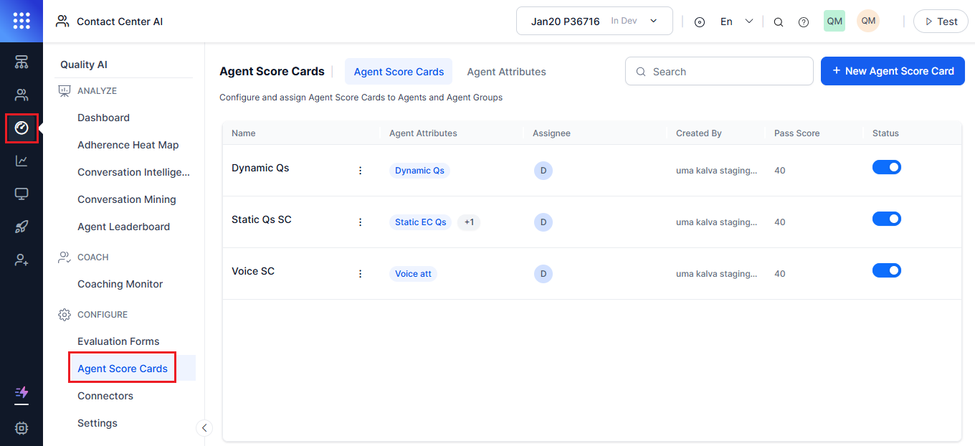Open the help question-mark icon
Image resolution: width=975 pixels, height=446 pixels.
(804, 22)
